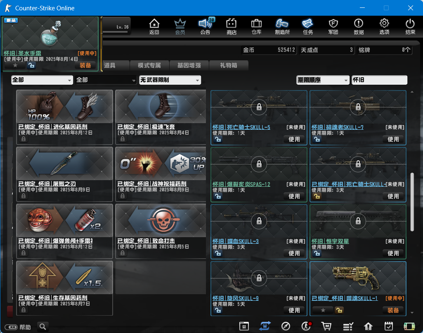This screenshot has height=333, width=423.
Task: Open the calendar check icon
Action: point(389,326)
